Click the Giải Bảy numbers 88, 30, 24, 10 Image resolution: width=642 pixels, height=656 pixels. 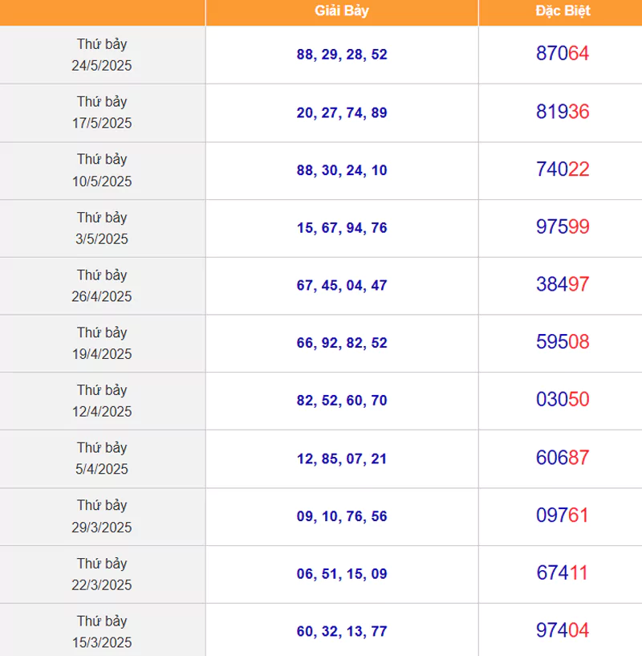(x=342, y=170)
